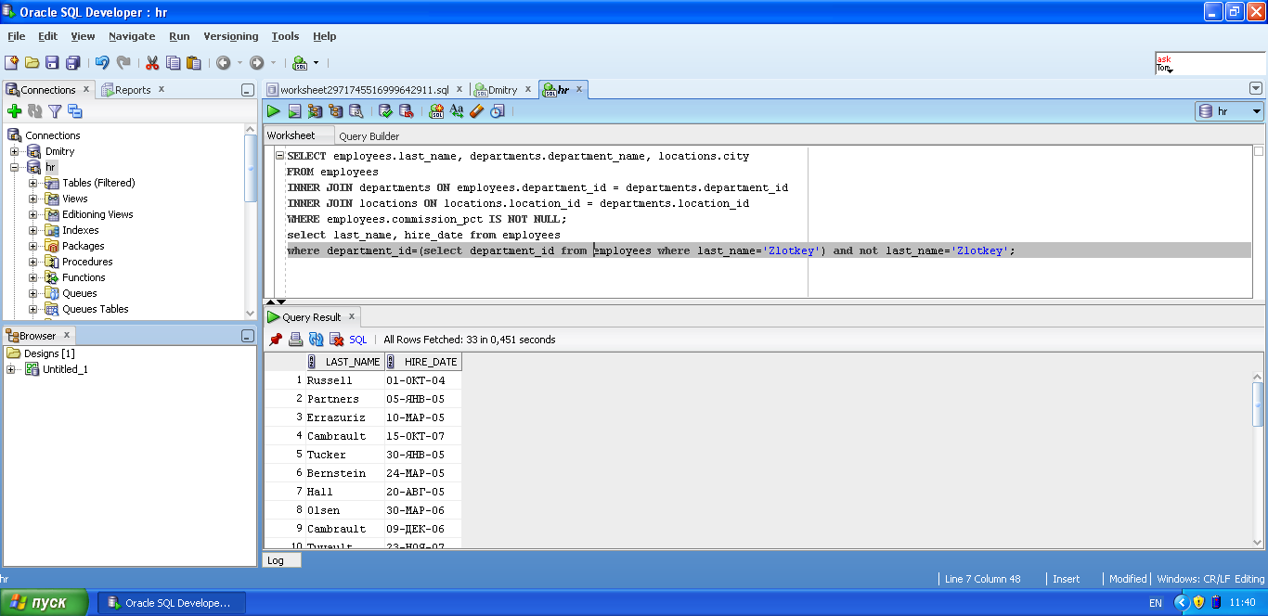Click the Forward navigation arrow

click(x=257, y=63)
